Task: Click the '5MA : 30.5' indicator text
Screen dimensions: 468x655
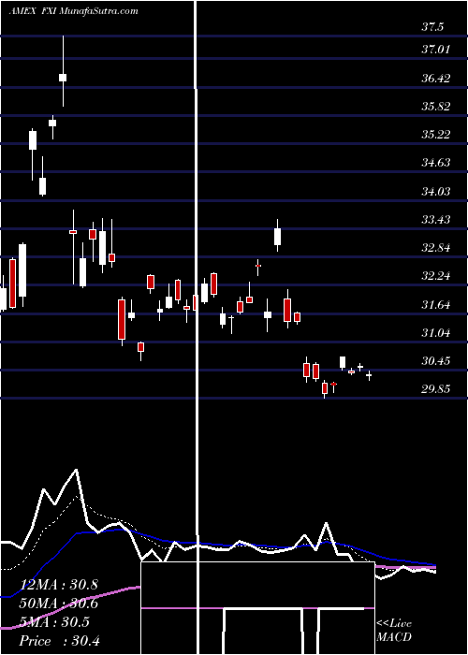Action: coord(53,622)
